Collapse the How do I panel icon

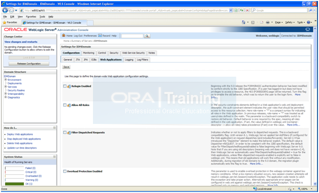click(54, 127)
